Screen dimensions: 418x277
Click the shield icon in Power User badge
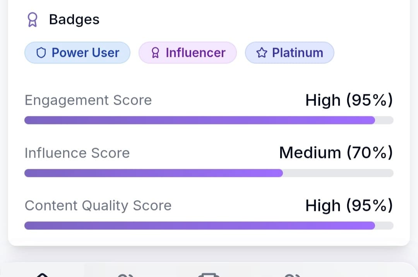click(41, 53)
